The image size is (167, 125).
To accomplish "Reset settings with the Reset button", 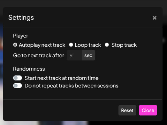I will (x=127, y=110).
